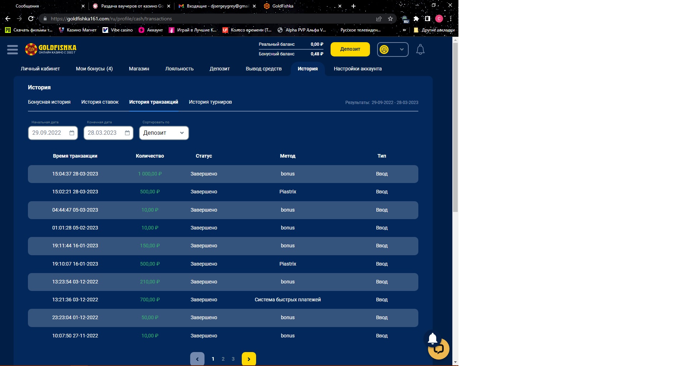Bookmark this page with star icon
This screenshot has height=366, width=683.
pos(390,19)
